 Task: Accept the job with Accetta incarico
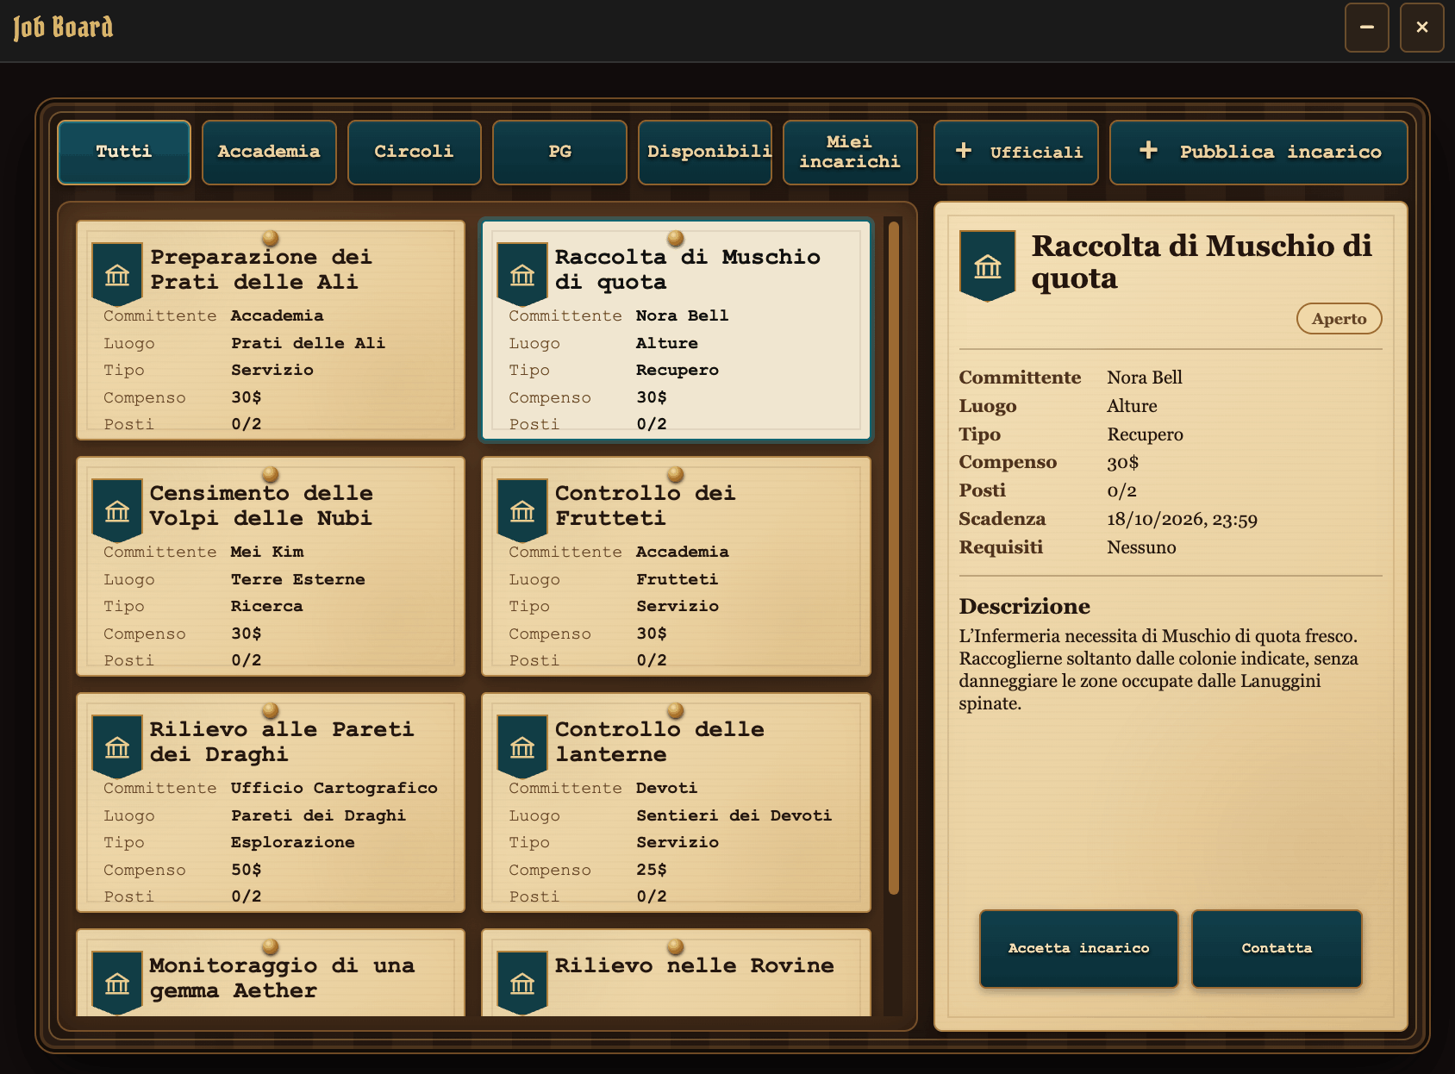1078,948
